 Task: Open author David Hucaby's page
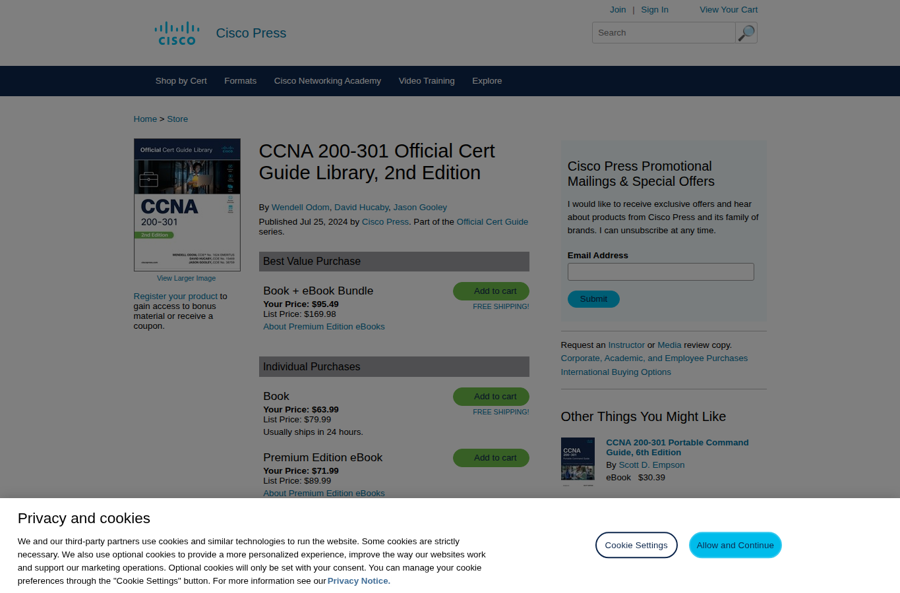point(361,208)
